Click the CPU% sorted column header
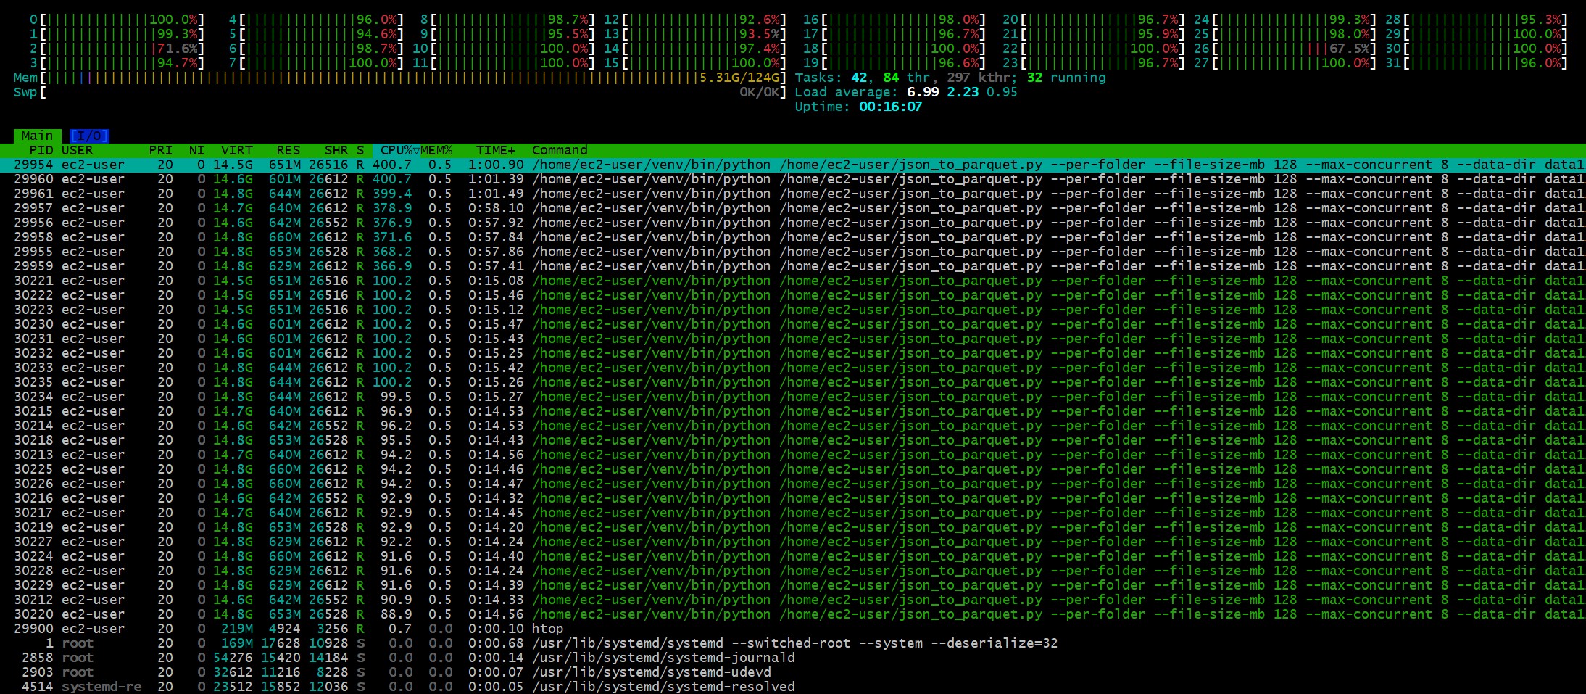 [396, 150]
